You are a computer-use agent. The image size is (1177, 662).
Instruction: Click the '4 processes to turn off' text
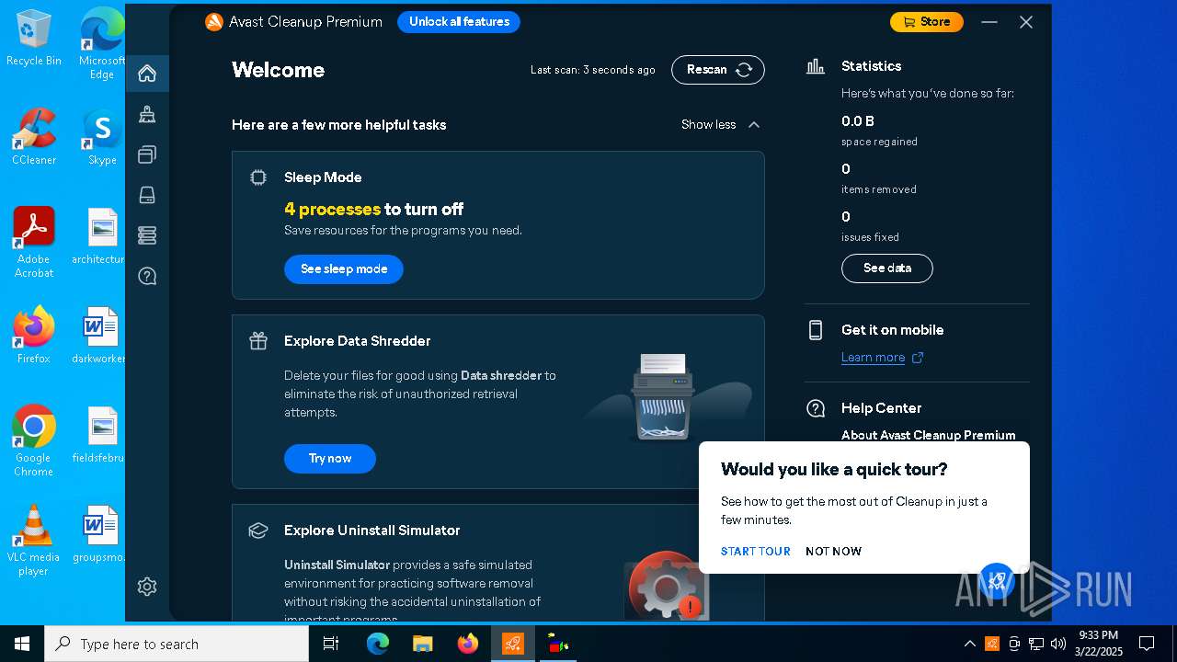tap(373, 210)
